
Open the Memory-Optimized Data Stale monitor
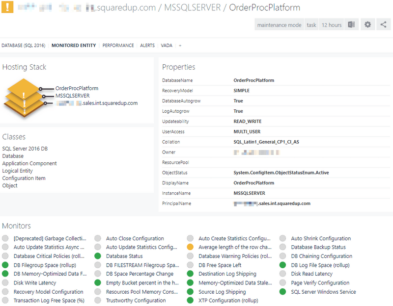tap(235, 283)
